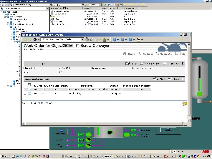The image size is (212, 159).
Task: Expand the 'Pulp and Paper Standard' tree node
Action: (8, 24)
